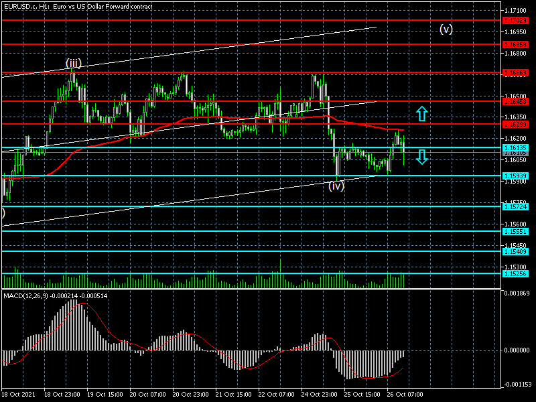Click the cyan 1.15256 support label
This screenshot has height=402, width=536.
pos(515,273)
